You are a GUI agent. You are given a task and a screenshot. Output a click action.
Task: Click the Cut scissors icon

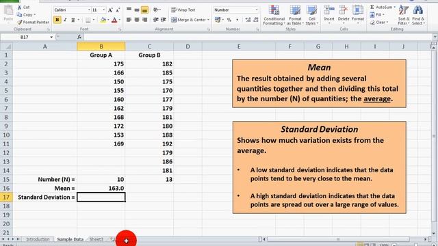20,7
